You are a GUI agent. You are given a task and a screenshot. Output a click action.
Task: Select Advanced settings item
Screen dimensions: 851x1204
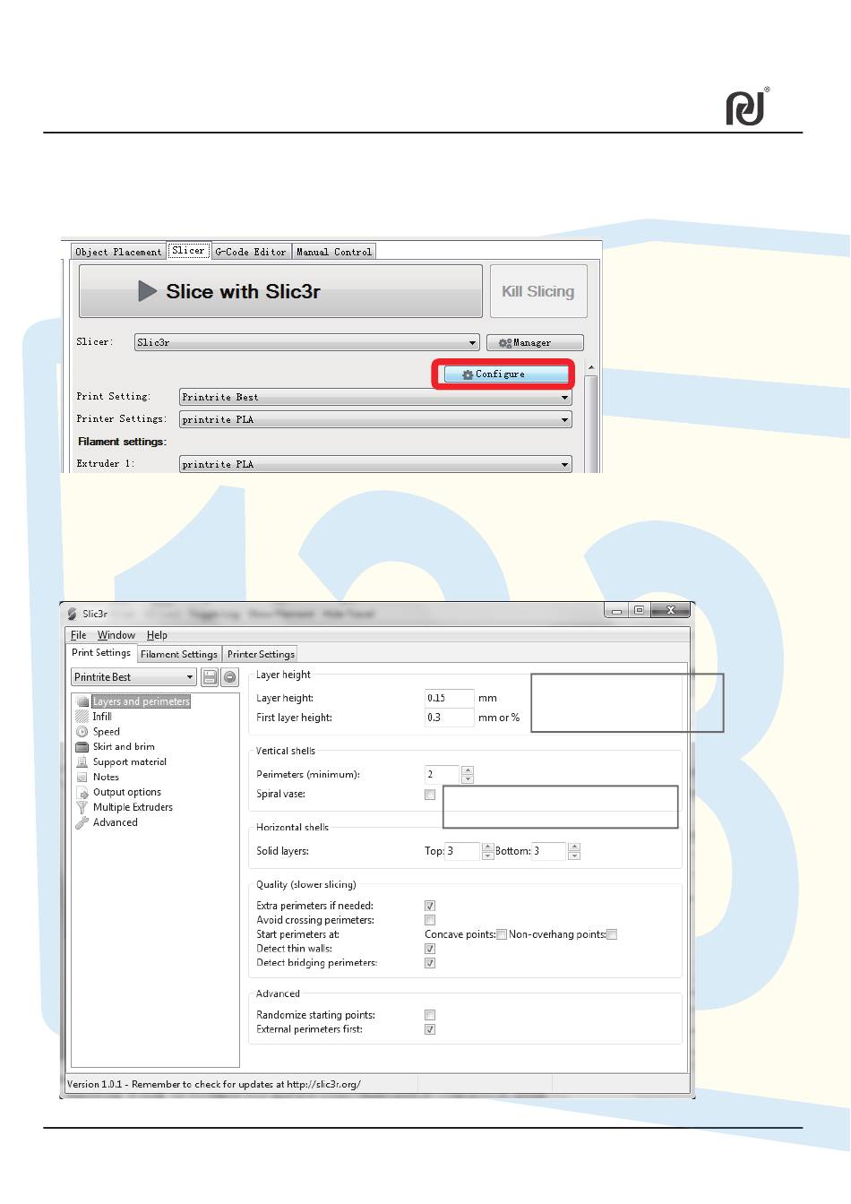tap(116, 822)
